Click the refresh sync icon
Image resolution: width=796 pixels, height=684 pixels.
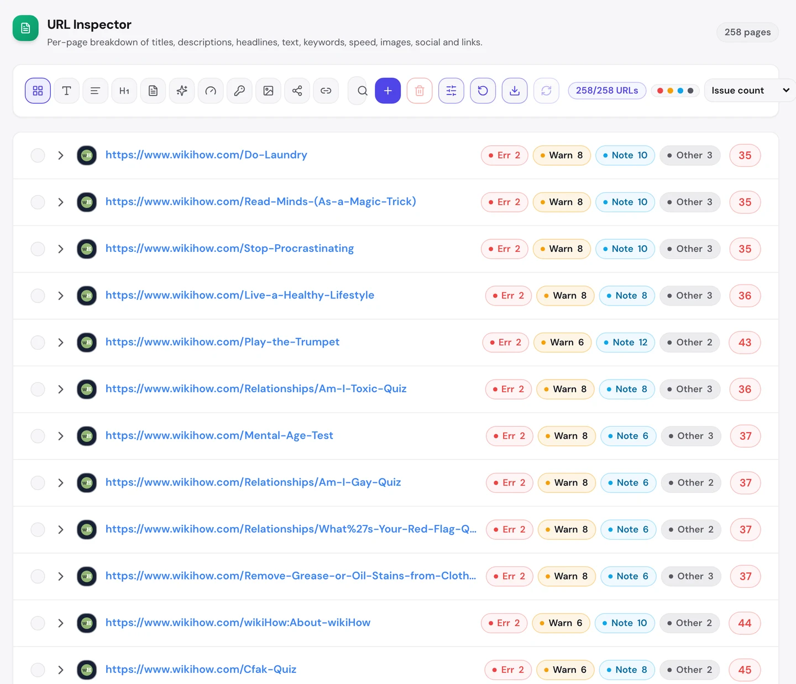click(x=546, y=91)
